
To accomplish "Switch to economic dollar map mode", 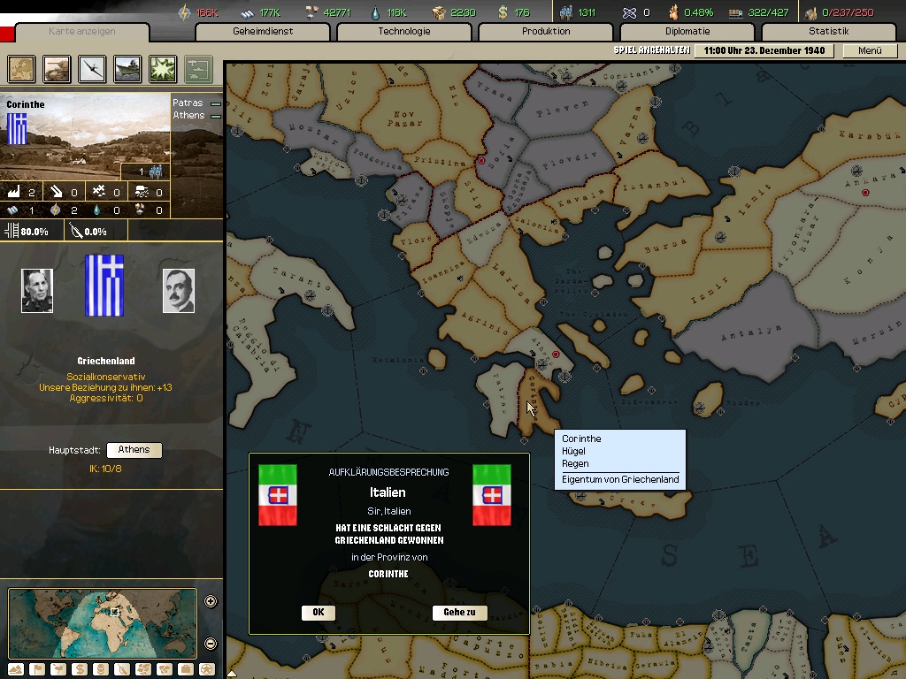I will 79,669.
